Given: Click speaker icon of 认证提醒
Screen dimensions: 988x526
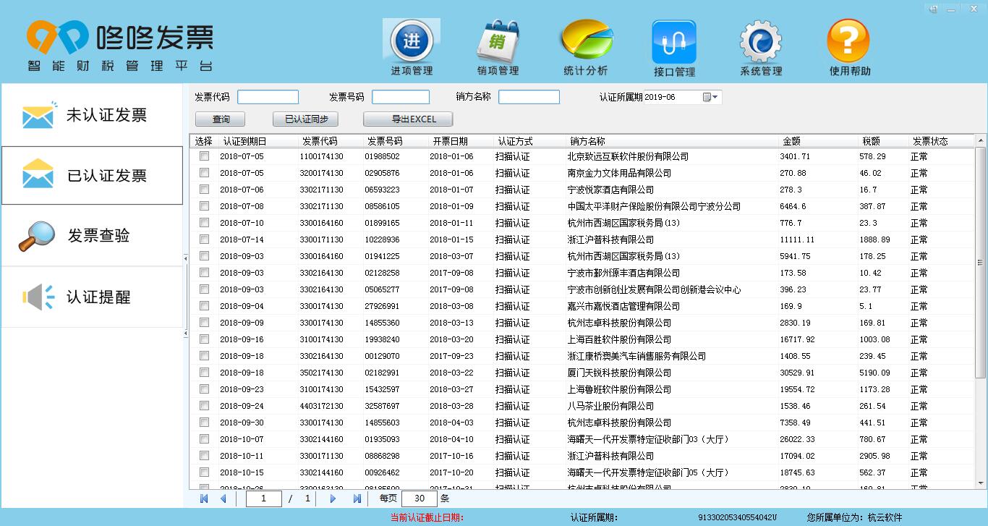Looking at the screenshot, I should pyautogui.click(x=38, y=297).
